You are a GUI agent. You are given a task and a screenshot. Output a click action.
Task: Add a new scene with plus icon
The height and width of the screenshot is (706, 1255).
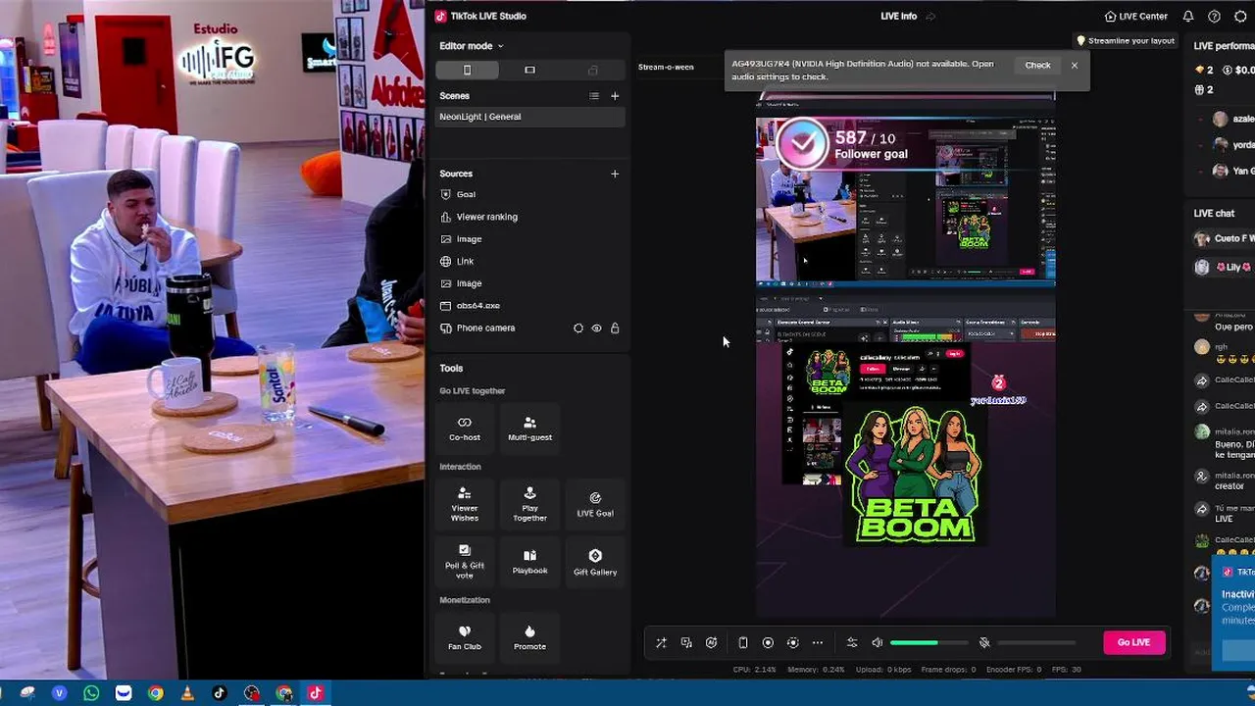tap(615, 96)
